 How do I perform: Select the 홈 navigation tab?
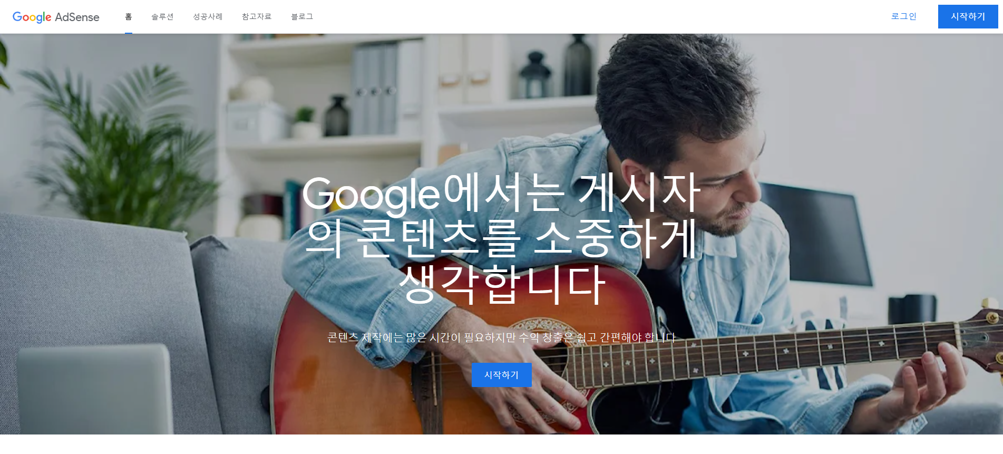point(129,17)
